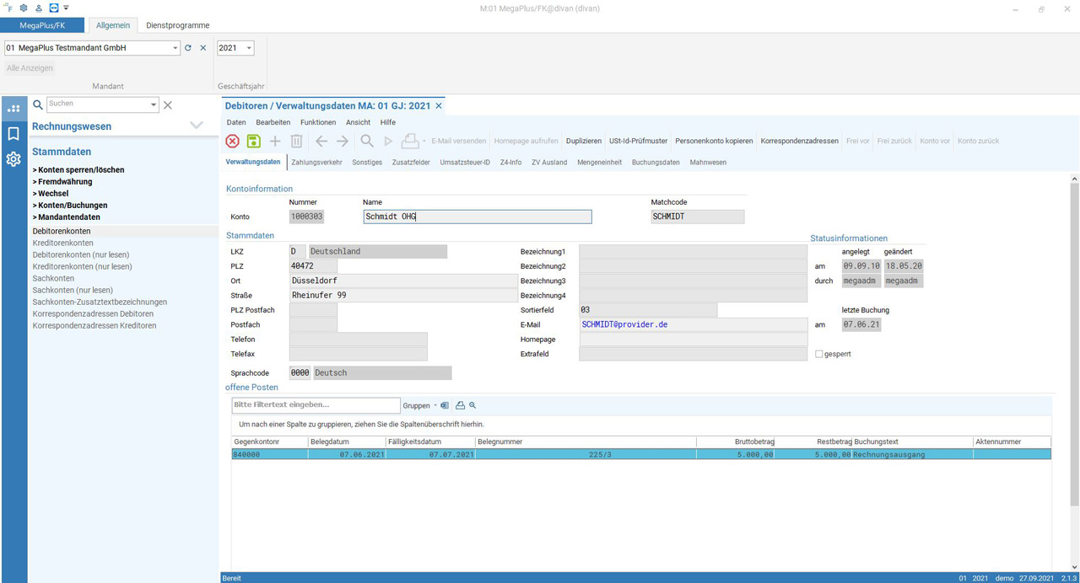
Task: Switch to Dienstprogramme ribbon tab
Action: point(178,25)
